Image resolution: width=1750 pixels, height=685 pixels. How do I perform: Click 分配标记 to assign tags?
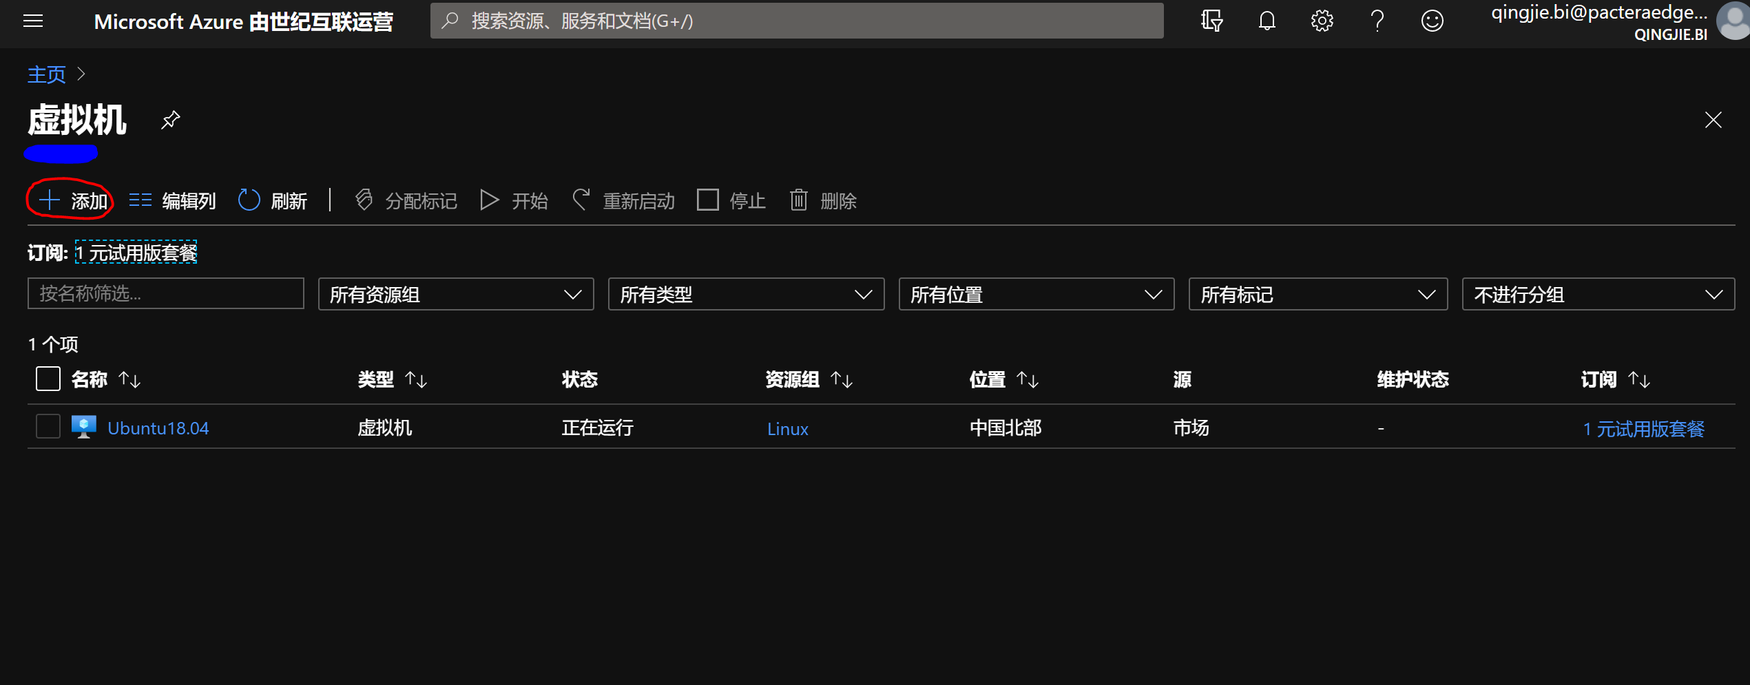click(x=406, y=200)
